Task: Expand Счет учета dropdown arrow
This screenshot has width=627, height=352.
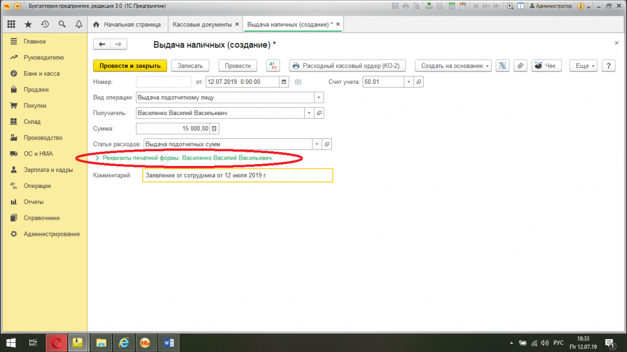Action: 408,81
